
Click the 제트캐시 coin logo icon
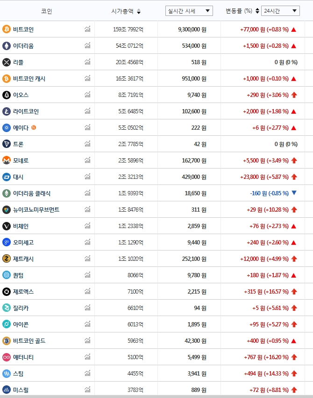pyautogui.click(x=7, y=259)
